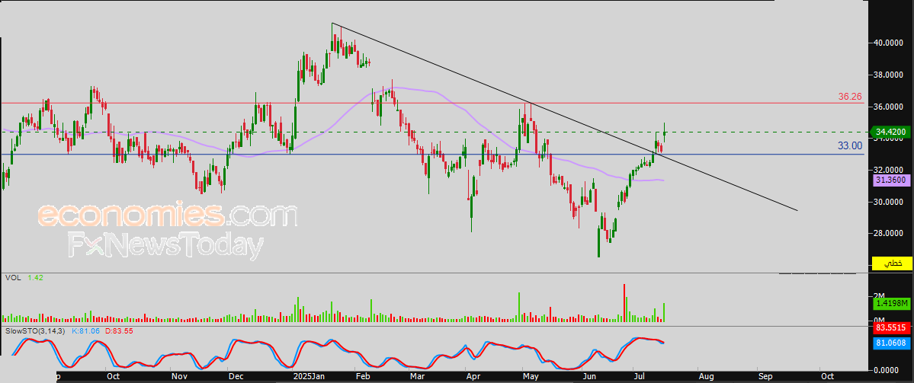Select the Nov label on time axis
914x383 pixels.
coord(180,377)
